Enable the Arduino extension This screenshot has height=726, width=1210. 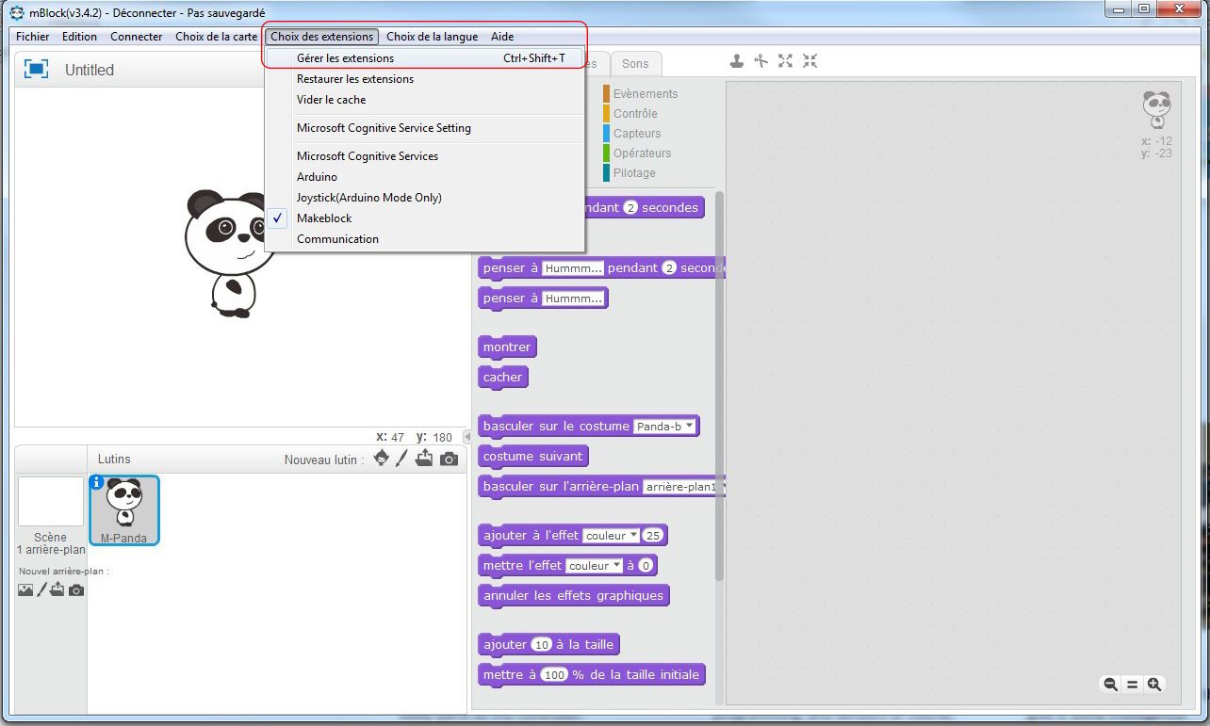click(x=317, y=177)
